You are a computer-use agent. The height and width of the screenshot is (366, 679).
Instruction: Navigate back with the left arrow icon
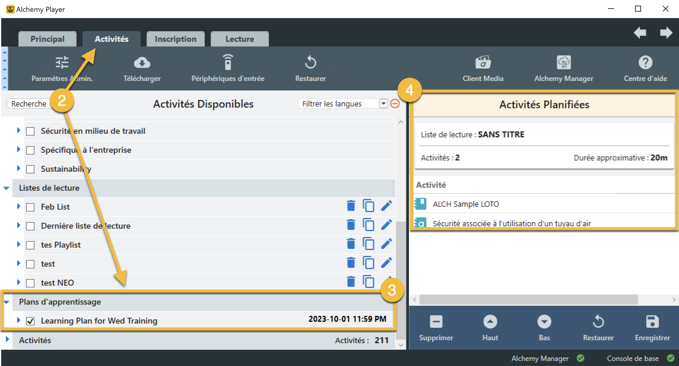[x=640, y=33]
